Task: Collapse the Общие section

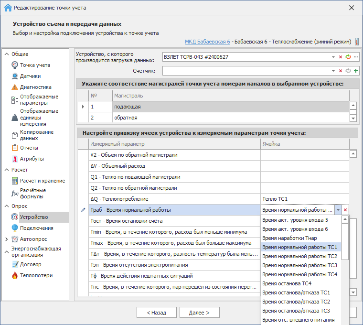Action: coord(6,54)
